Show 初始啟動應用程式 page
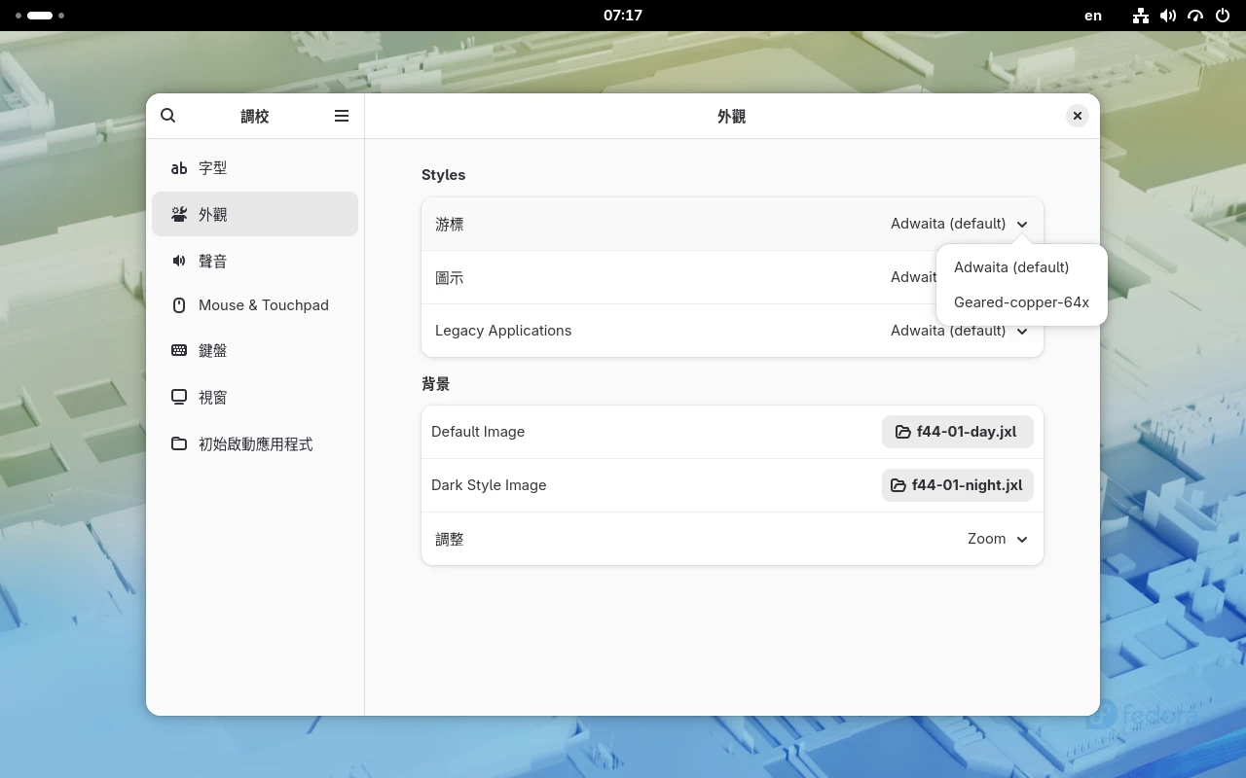Screen dimensions: 1246x778 pyautogui.click(x=255, y=443)
